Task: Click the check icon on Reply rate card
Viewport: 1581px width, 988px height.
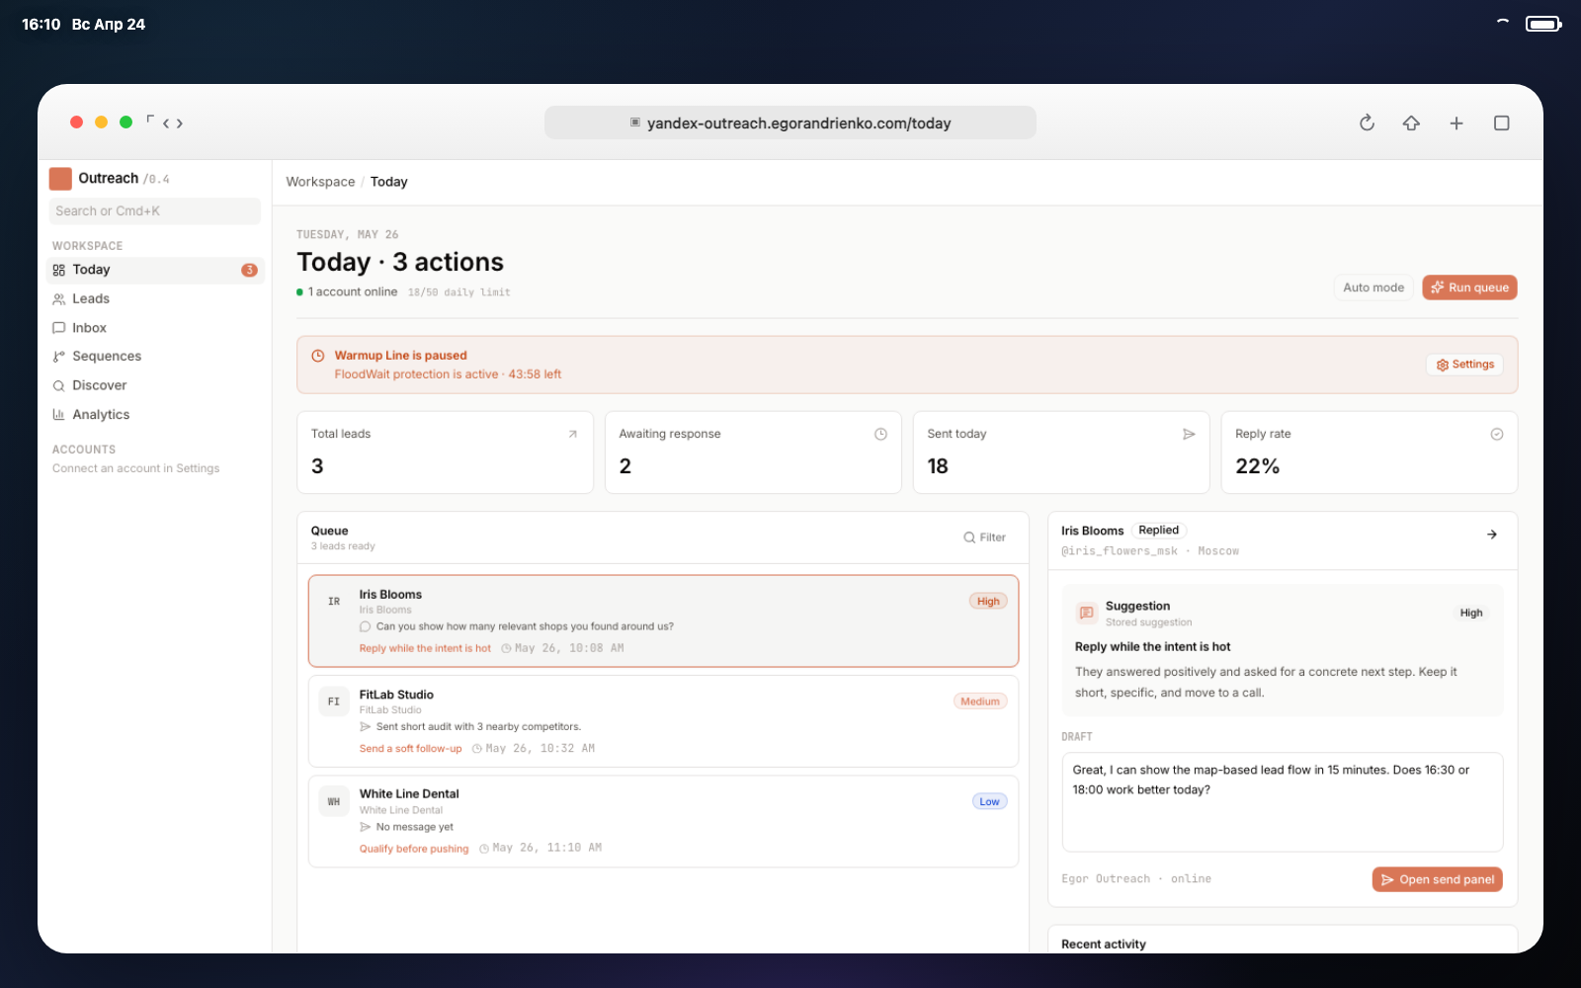Action: pyautogui.click(x=1497, y=434)
